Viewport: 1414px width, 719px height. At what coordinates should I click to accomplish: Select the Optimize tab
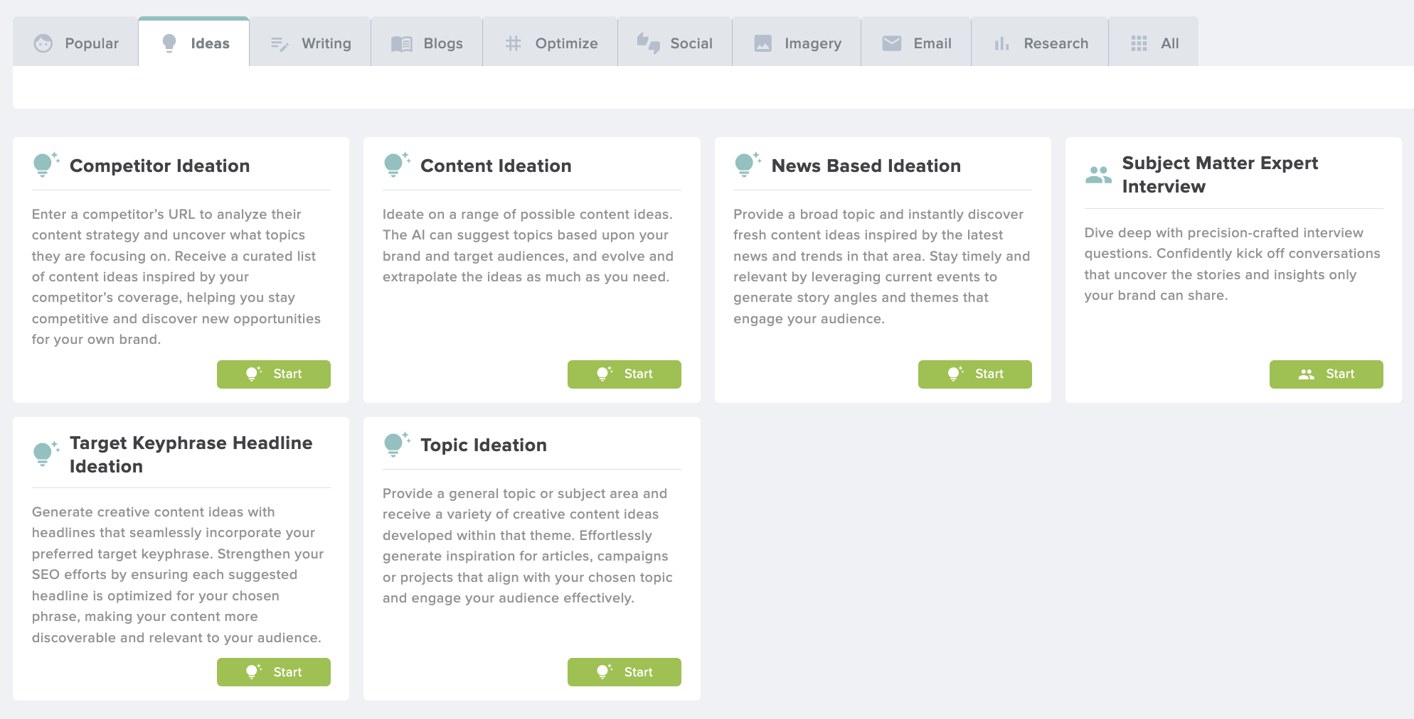pos(551,43)
